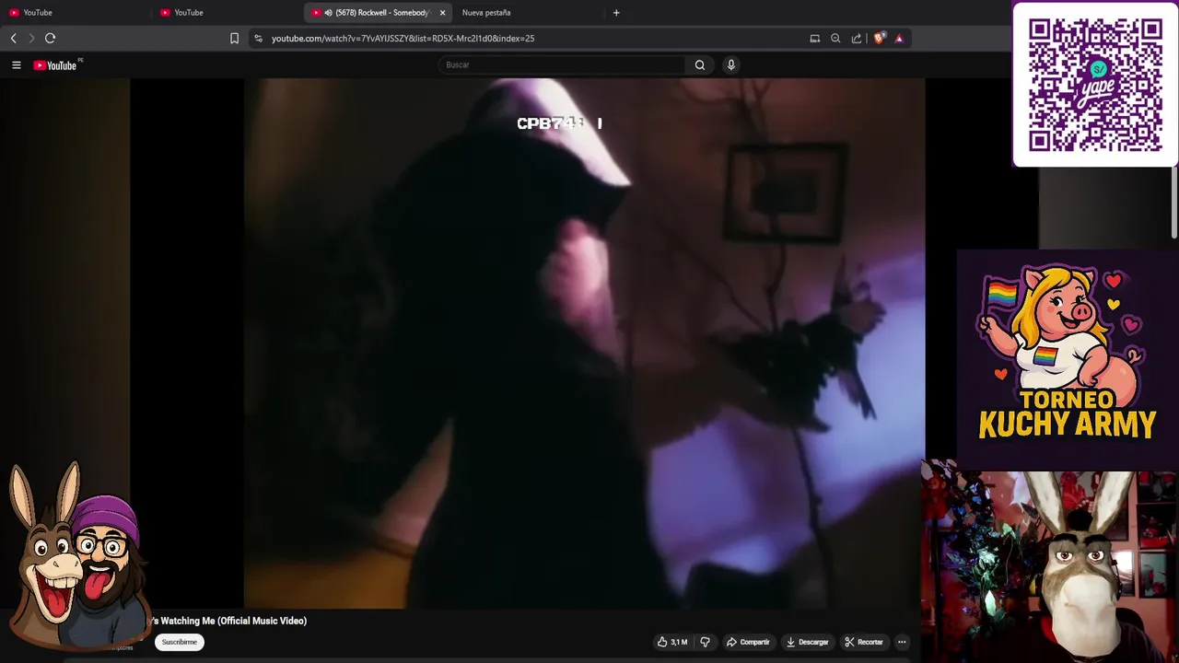Image resolution: width=1179 pixels, height=663 pixels.
Task: Bookmark this page with bookmark icon
Action: 234,38
